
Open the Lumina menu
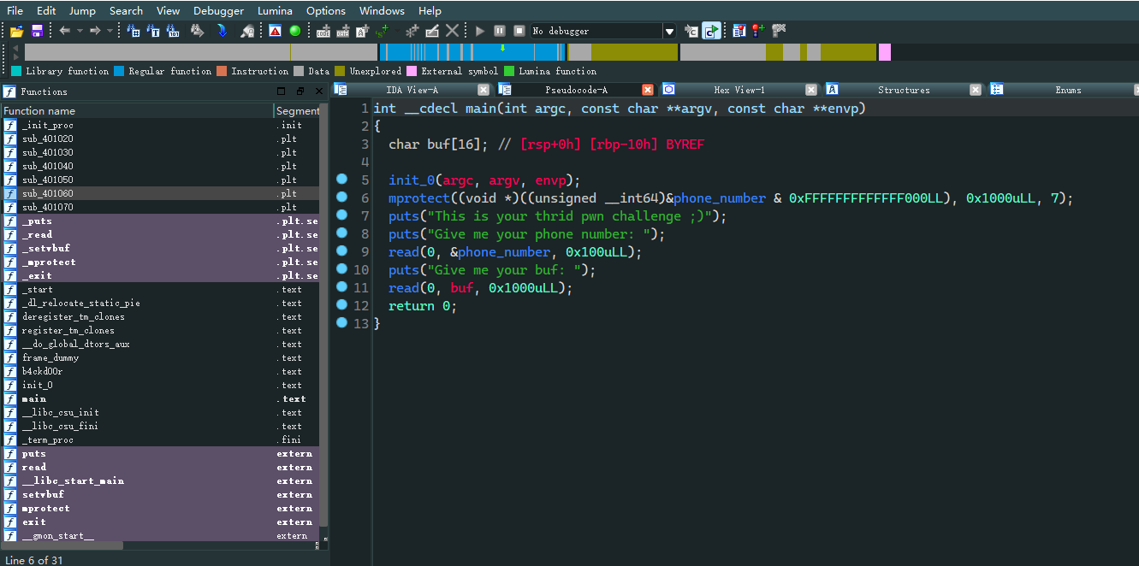pos(275,10)
